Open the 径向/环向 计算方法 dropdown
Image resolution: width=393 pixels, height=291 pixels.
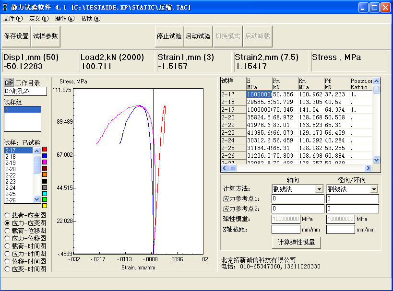click(374, 189)
